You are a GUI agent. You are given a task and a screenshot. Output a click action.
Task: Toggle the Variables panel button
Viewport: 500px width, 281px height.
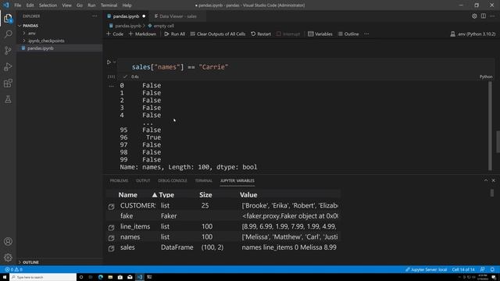320,34
